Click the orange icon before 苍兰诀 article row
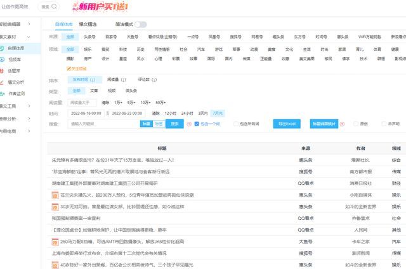The width and height of the screenshot is (406, 269). pos(55,195)
